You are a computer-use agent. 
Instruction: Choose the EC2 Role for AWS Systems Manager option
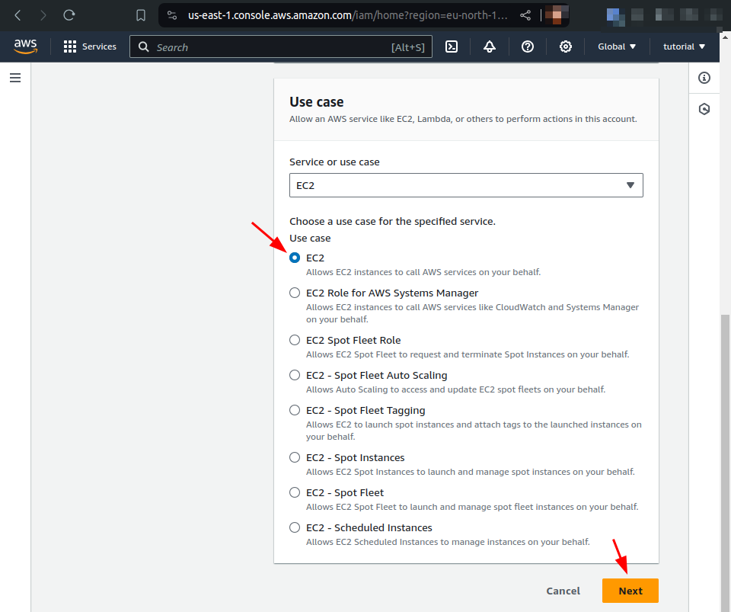tap(295, 293)
